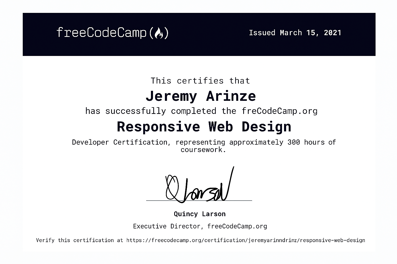The image size is (397, 264).
Task: Click 'freeCodeCamp.org' beside Executive Director
Action: pyautogui.click(x=237, y=226)
